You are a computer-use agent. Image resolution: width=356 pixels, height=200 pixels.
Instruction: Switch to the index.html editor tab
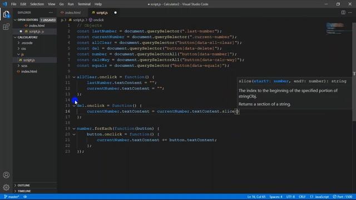tap(73, 12)
